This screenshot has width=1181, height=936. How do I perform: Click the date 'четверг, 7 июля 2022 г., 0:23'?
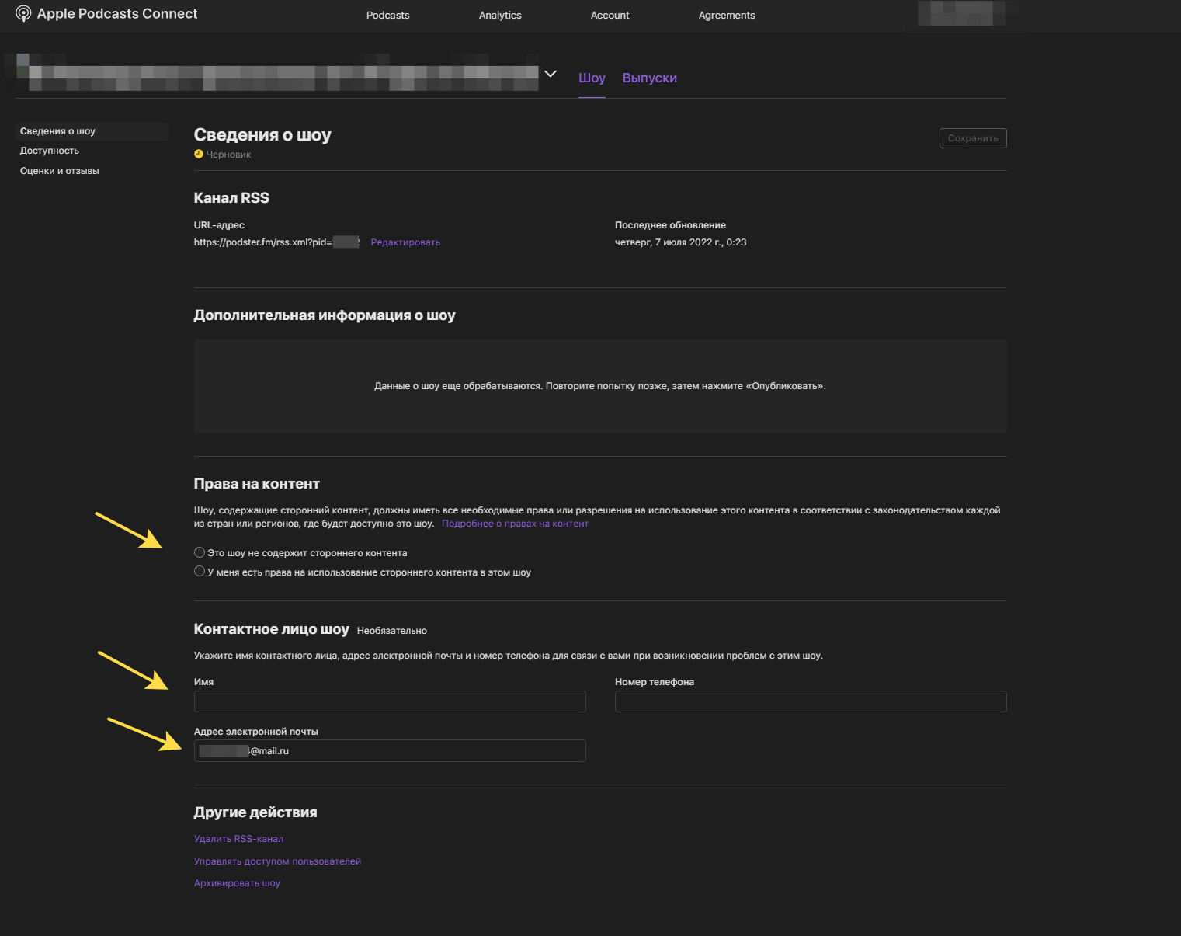(x=681, y=242)
